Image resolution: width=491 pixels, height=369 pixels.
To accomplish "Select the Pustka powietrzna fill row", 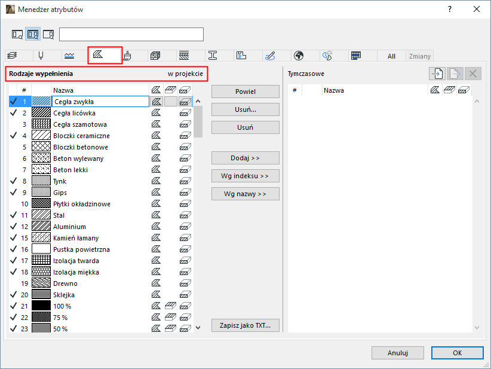I will tap(100, 249).
